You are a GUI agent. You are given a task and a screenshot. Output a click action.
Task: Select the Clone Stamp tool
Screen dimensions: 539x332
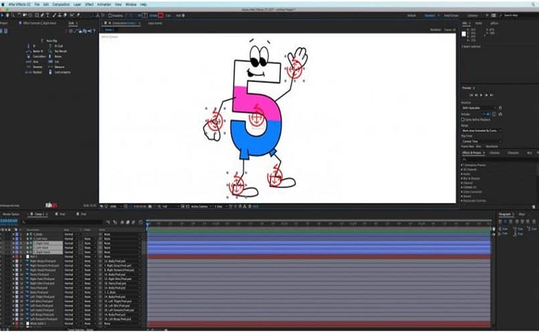[60, 15]
